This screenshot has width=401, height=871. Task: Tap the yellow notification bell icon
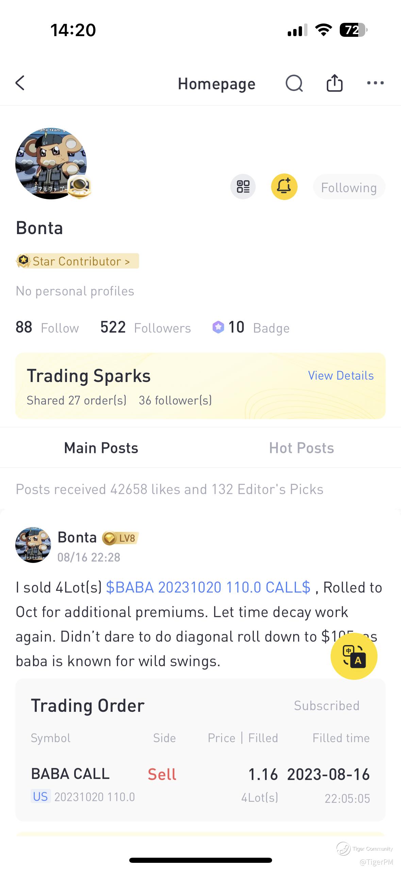(284, 187)
